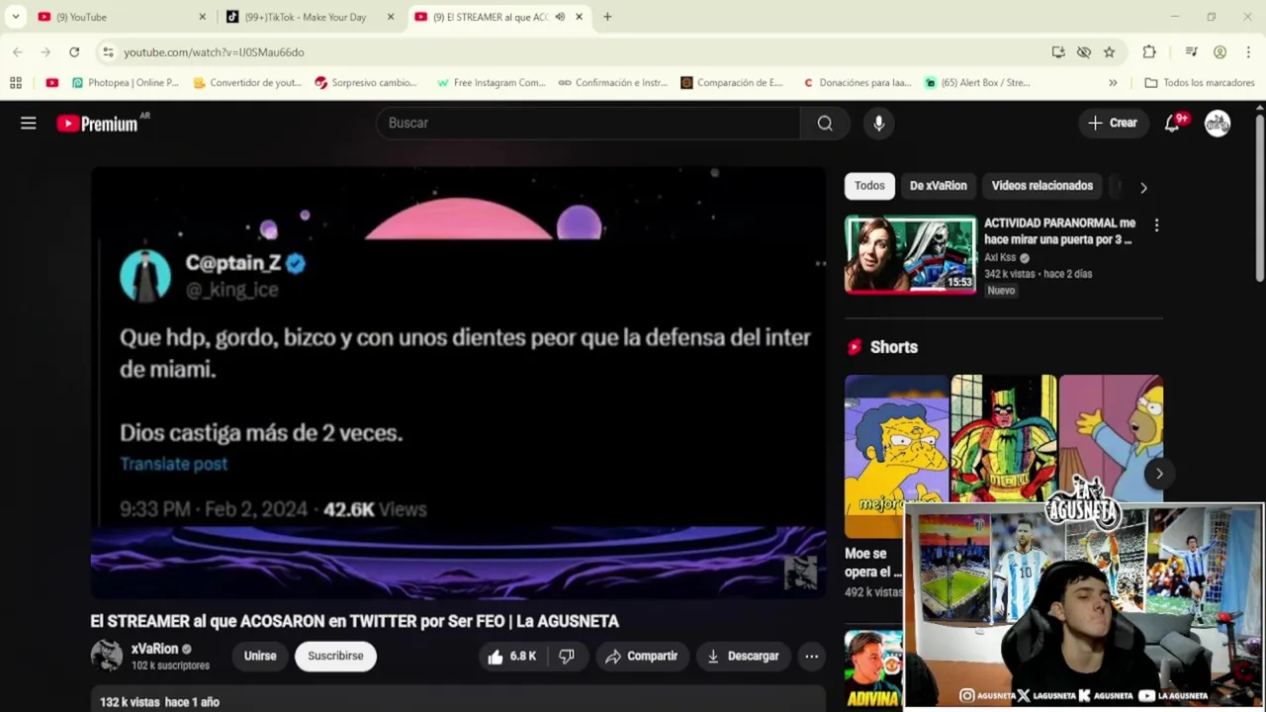This screenshot has width=1266, height=712.
Task: Open the Crear menu
Action: click(1113, 123)
